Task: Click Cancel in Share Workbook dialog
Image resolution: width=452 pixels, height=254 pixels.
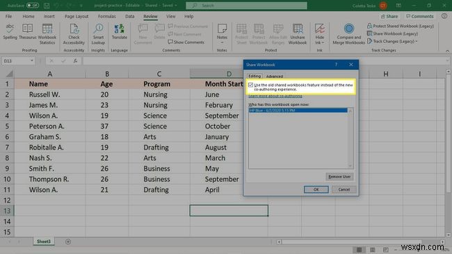Action: 344,190
